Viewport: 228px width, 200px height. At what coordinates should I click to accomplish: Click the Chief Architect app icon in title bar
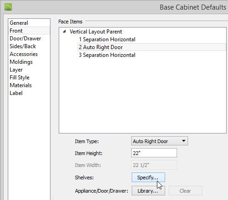tap(8, 7)
